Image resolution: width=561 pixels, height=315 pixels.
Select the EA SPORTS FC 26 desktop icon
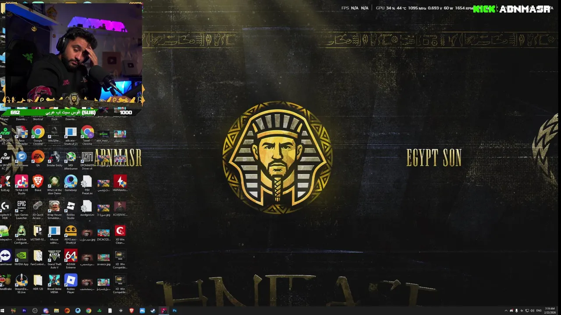click(5, 160)
